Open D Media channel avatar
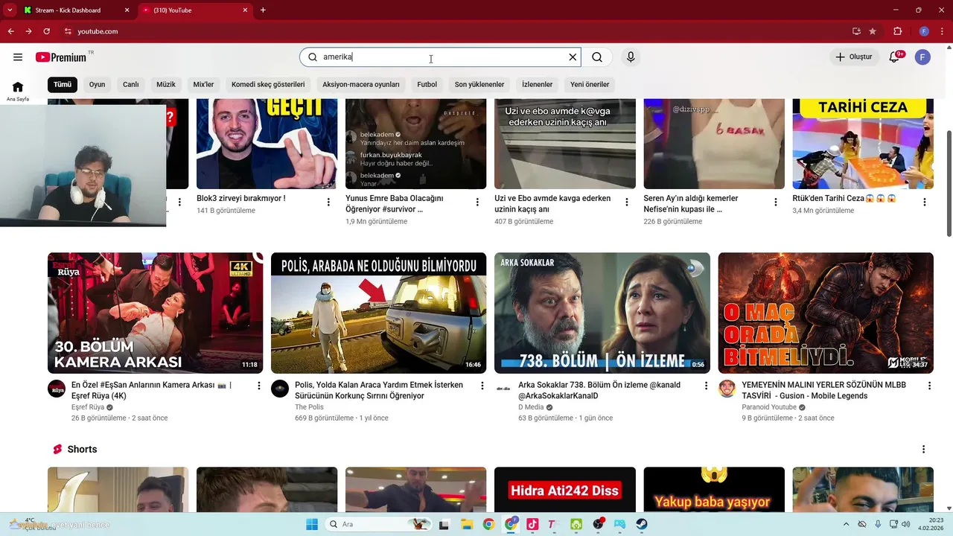The width and height of the screenshot is (953, 536). pos(503,389)
